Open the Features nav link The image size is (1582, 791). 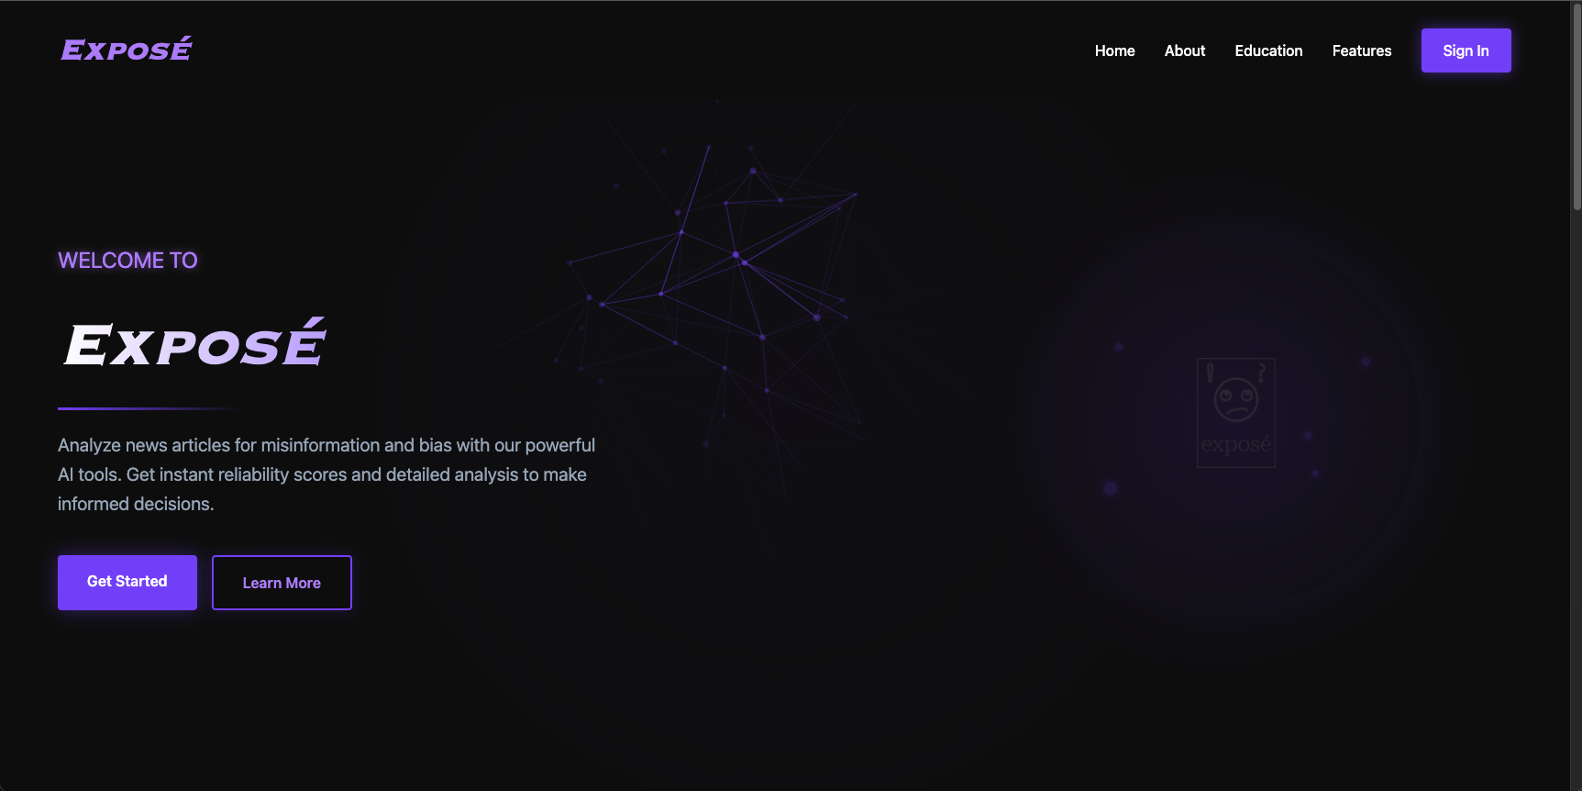[1361, 50]
